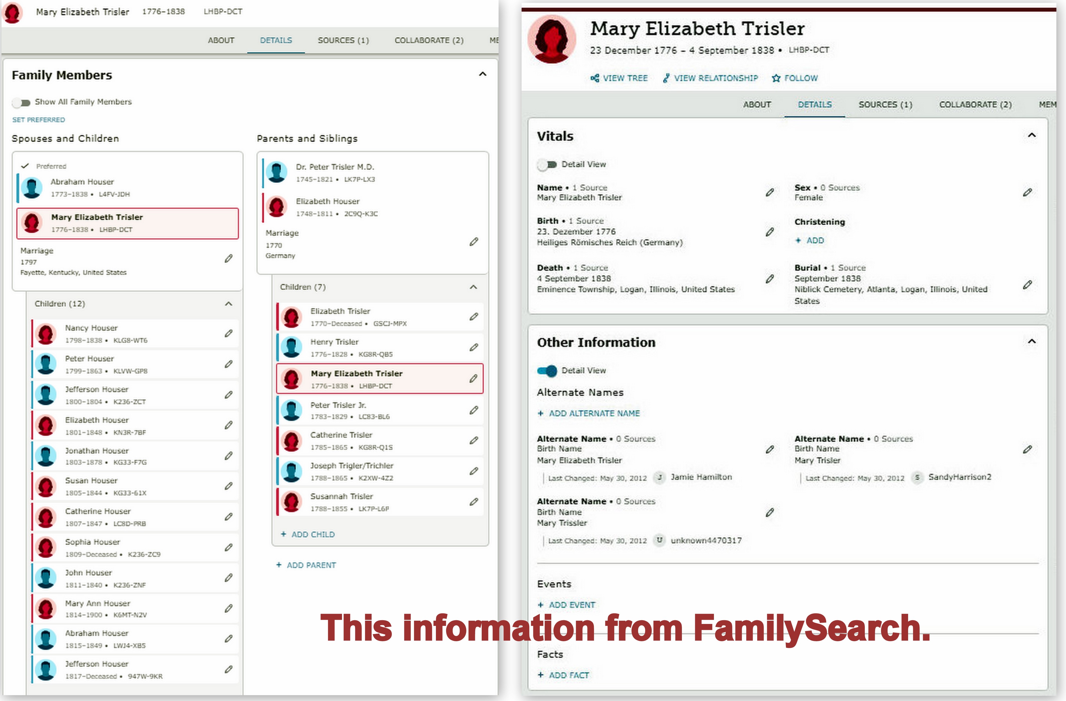The width and height of the screenshot is (1066, 701).
Task: Switch to About tab in left panel
Action: pos(221,40)
